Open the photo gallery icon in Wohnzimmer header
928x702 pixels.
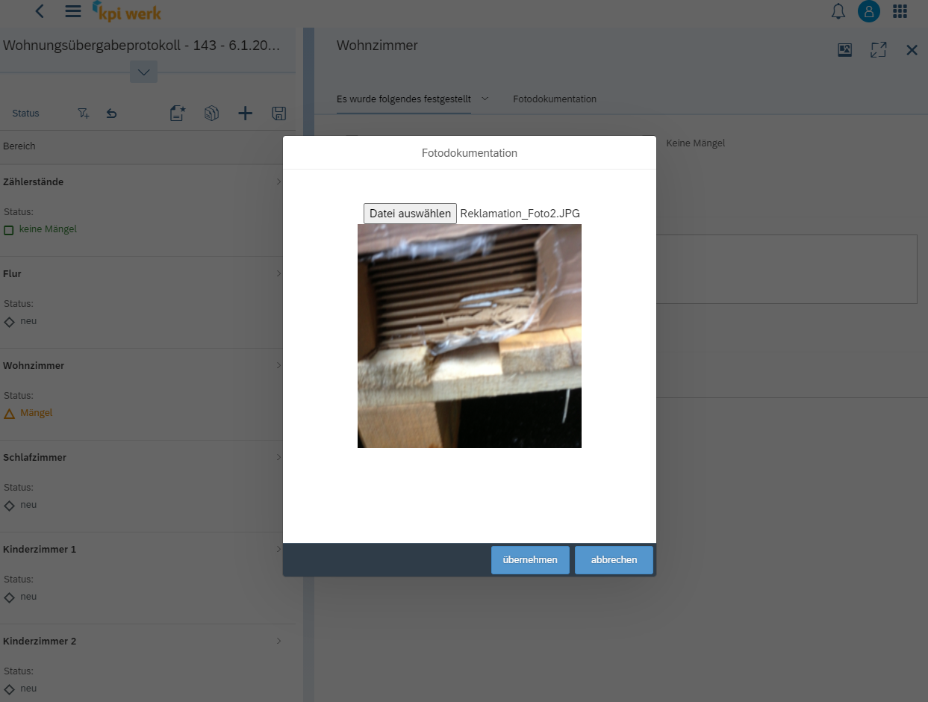pos(844,49)
